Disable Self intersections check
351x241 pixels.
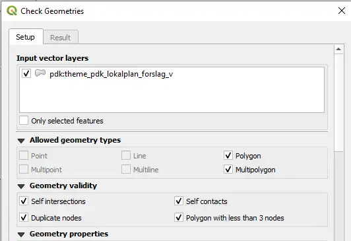[x=24, y=201]
